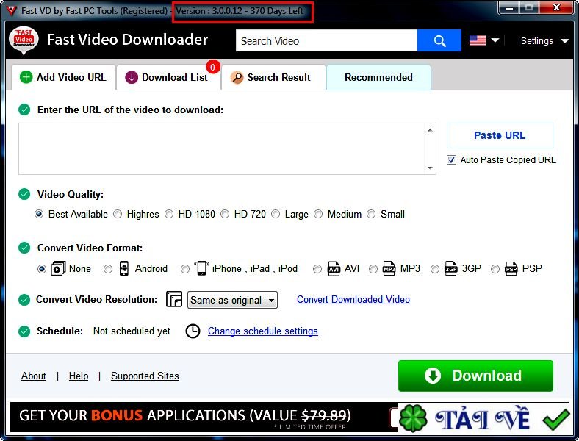This screenshot has width=579, height=441.
Task: Select Android convert format radio
Action: click(108, 269)
